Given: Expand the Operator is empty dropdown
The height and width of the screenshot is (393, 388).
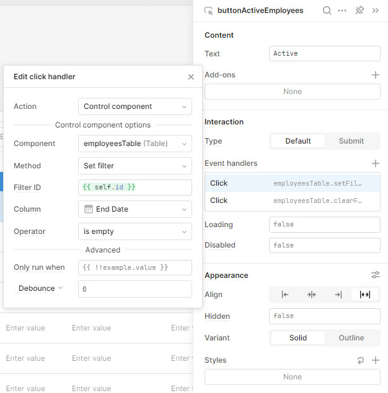Looking at the screenshot, I should pyautogui.click(x=134, y=231).
